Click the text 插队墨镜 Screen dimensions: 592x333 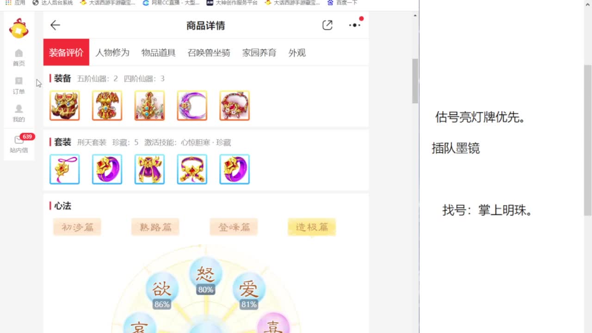coord(456,148)
